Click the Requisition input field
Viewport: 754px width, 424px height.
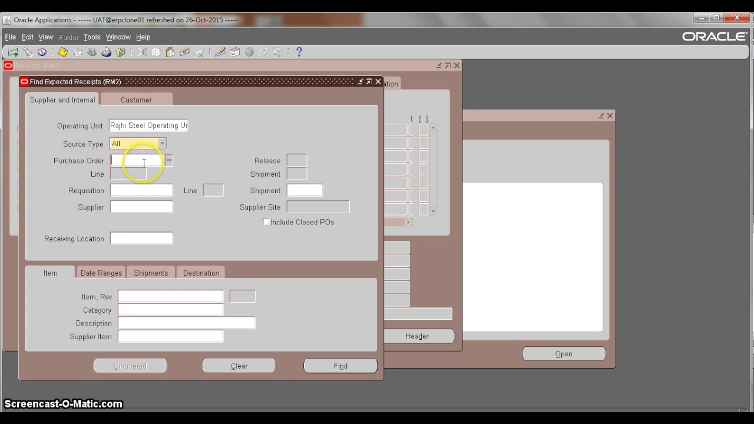point(141,190)
